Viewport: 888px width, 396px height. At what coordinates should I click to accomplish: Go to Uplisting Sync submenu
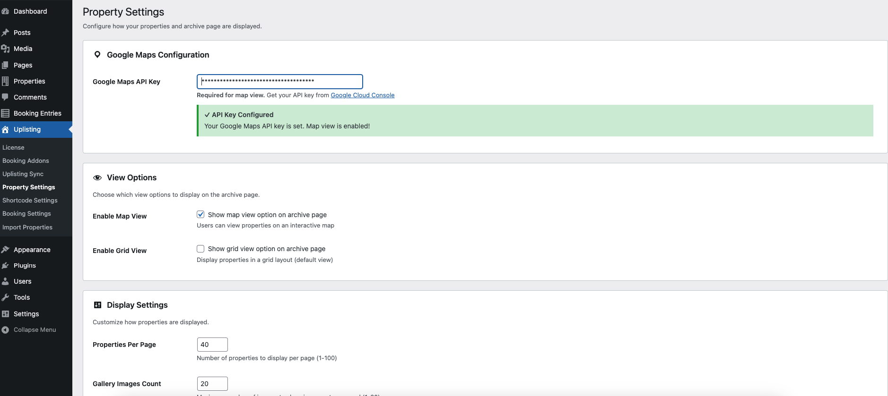(x=23, y=174)
